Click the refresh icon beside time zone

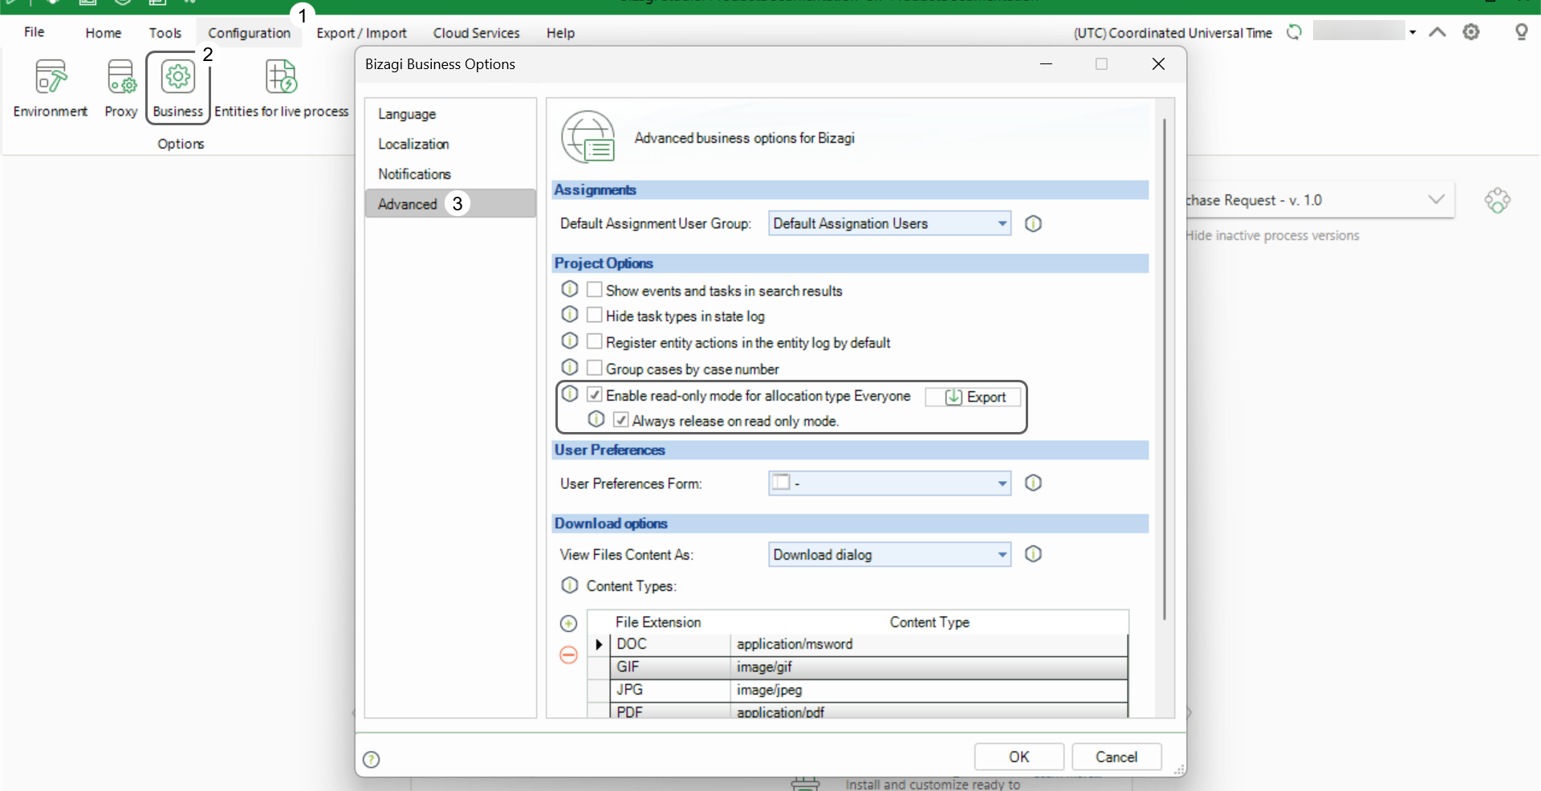click(x=1294, y=32)
